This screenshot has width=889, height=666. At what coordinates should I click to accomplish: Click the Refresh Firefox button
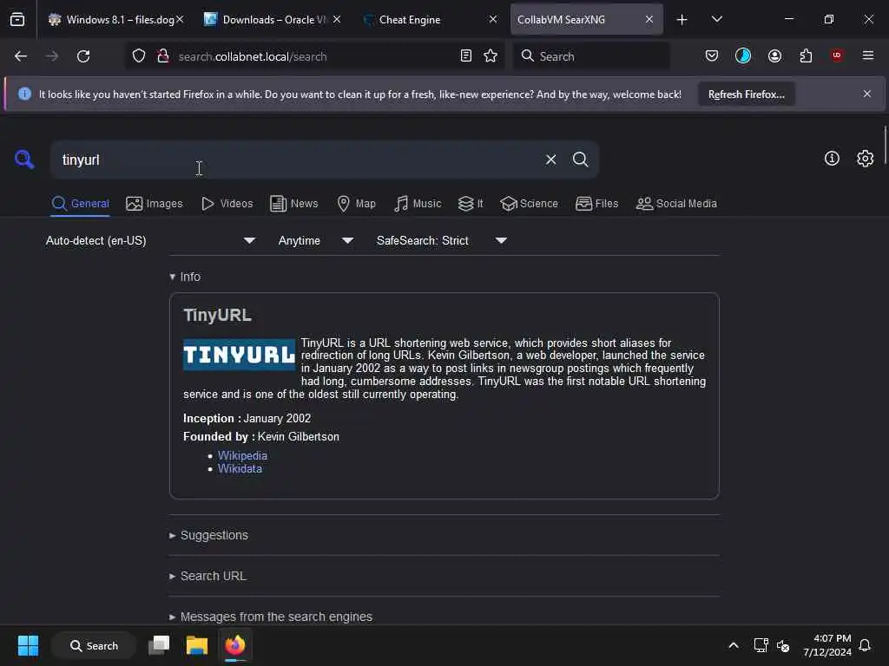(746, 95)
